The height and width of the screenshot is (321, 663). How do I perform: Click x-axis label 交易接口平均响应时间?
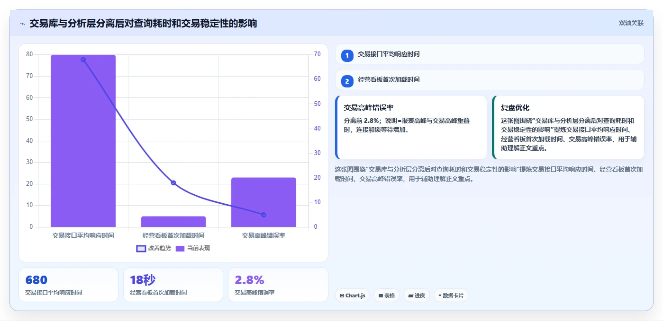[x=83, y=235]
